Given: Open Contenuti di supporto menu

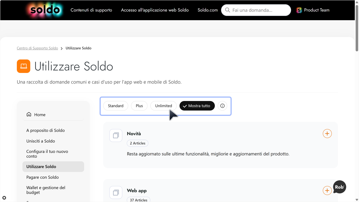Looking at the screenshot, I should (x=91, y=10).
